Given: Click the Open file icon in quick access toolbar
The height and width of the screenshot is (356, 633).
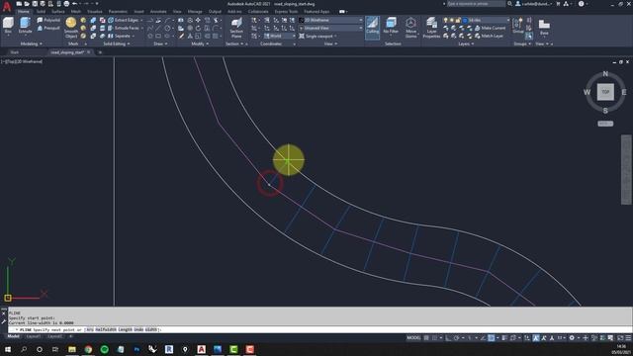Looking at the screenshot, I should pyautogui.click(x=27, y=4).
